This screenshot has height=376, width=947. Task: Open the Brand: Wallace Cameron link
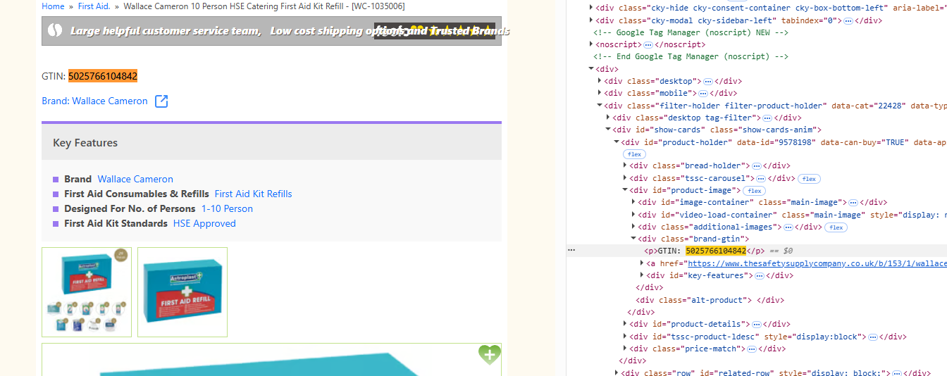[x=94, y=101]
